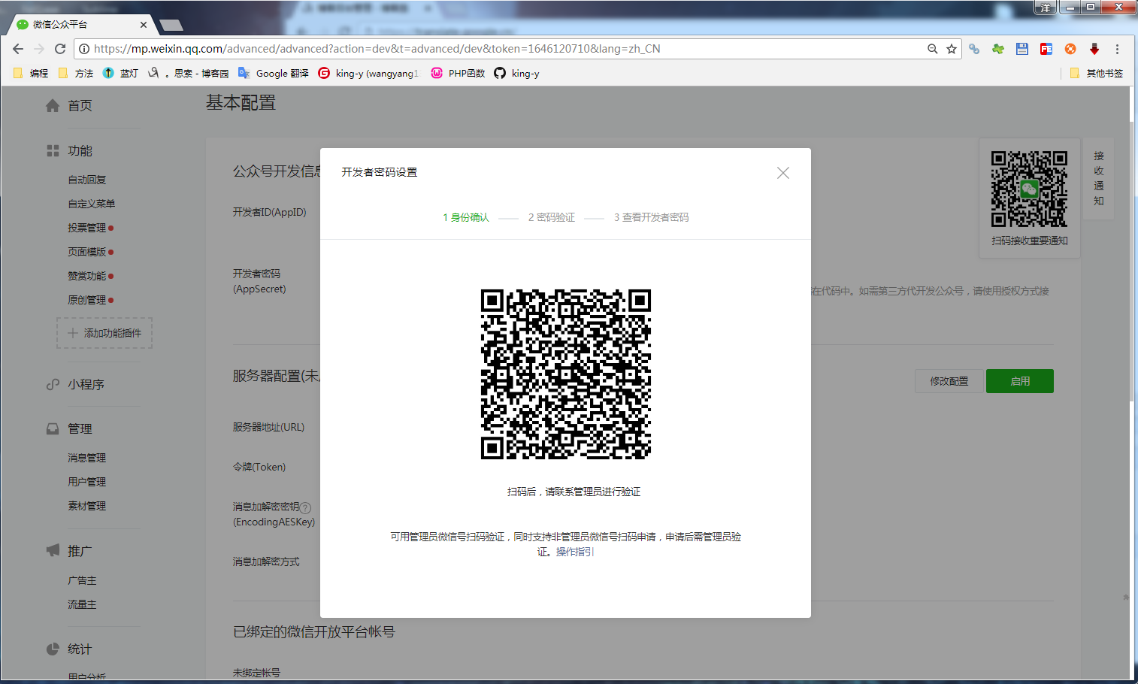Close the developer password settings dialog
Viewport: 1138px width, 684px height.
[x=782, y=173]
